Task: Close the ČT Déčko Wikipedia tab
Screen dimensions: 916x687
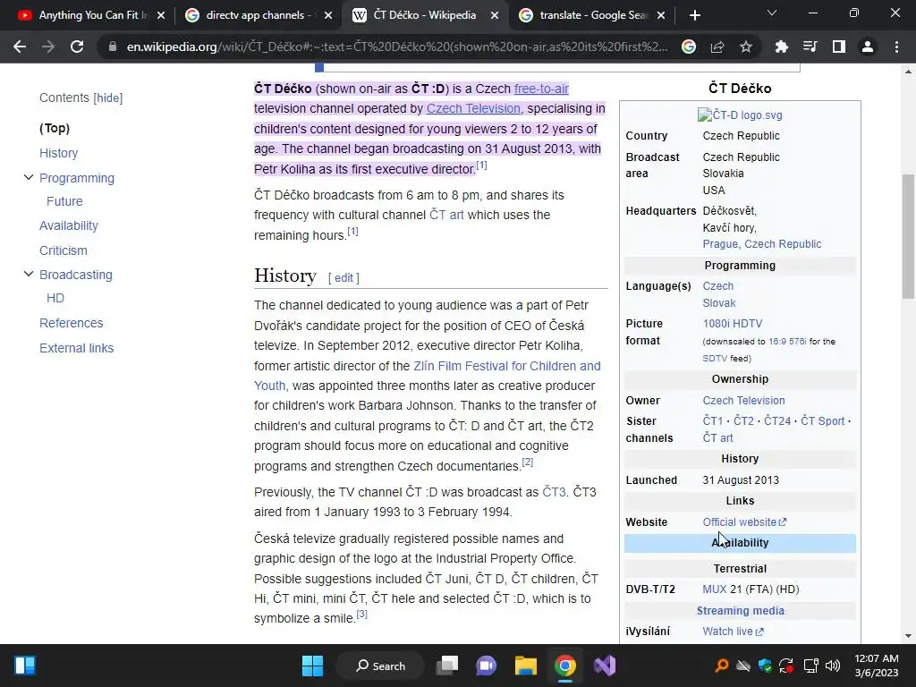Action: point(494,15)
